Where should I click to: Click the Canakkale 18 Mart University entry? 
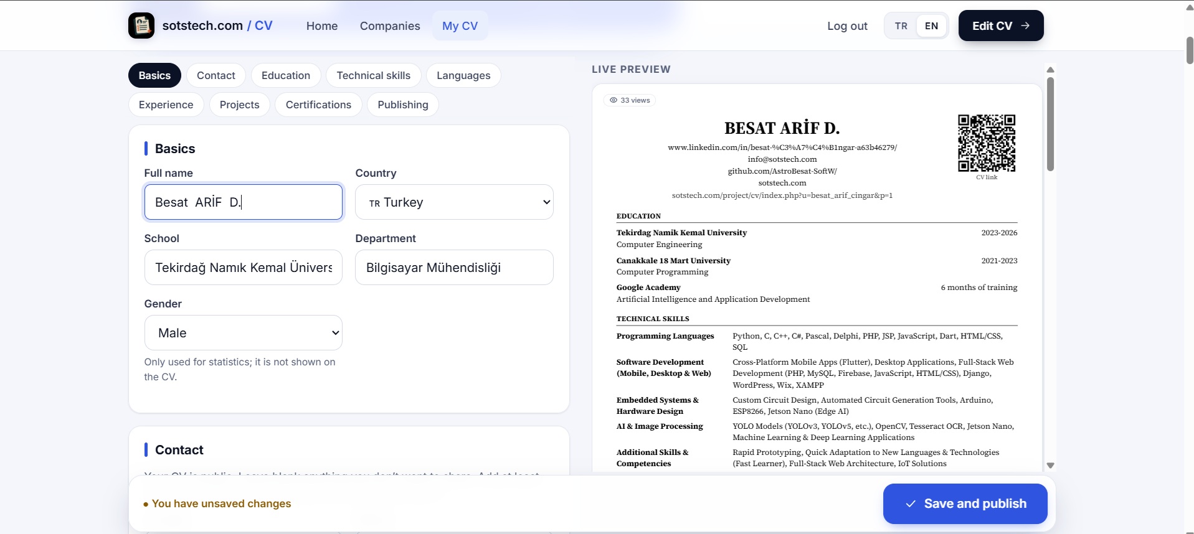coord(673,261)
